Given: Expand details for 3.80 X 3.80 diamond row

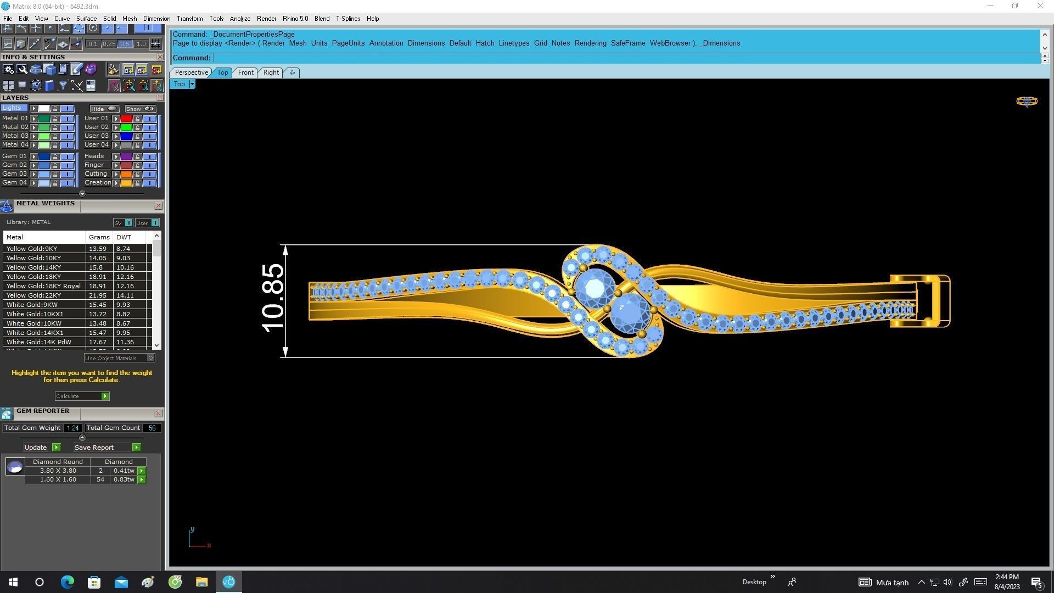Looking at the screenshot, I should pos(142,471).
